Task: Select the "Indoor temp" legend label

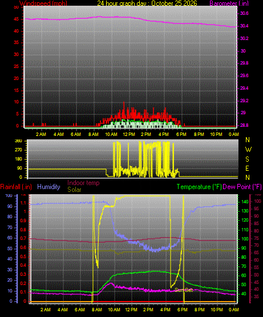Action: coord(83,183)
